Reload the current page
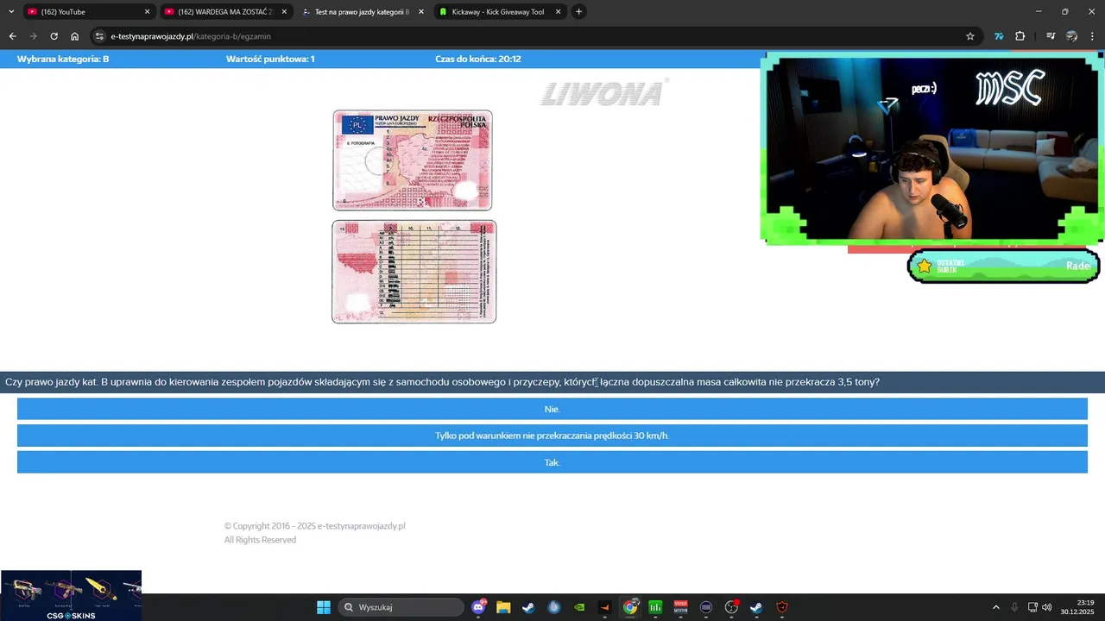The width and height of the screenshot is (1105, 621). [x=54, y=36]
